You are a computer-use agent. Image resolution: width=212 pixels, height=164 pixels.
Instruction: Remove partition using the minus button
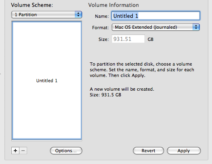(23, 151)
